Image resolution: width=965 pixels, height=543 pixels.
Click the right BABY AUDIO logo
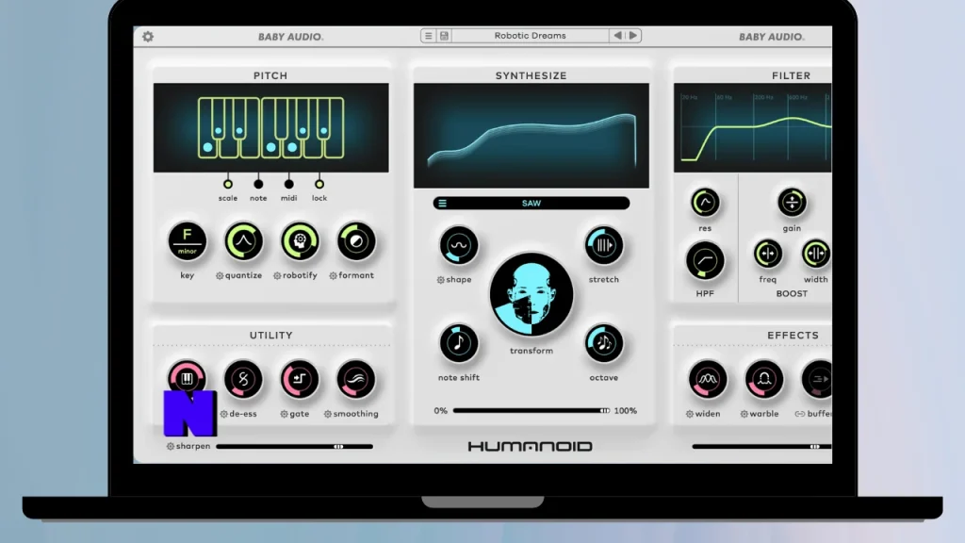point(772,37)
